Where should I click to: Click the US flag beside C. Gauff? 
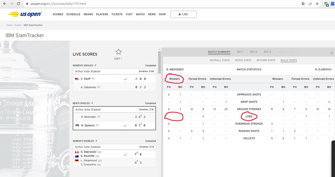tap(77, 79)
